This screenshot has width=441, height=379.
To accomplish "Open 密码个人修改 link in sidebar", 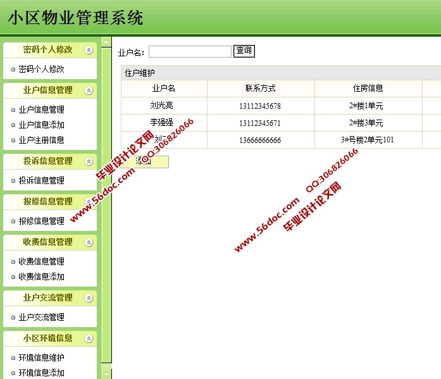I will point(41,69).
